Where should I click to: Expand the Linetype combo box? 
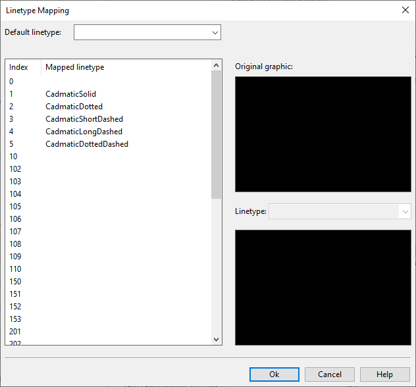click(340, 211)
